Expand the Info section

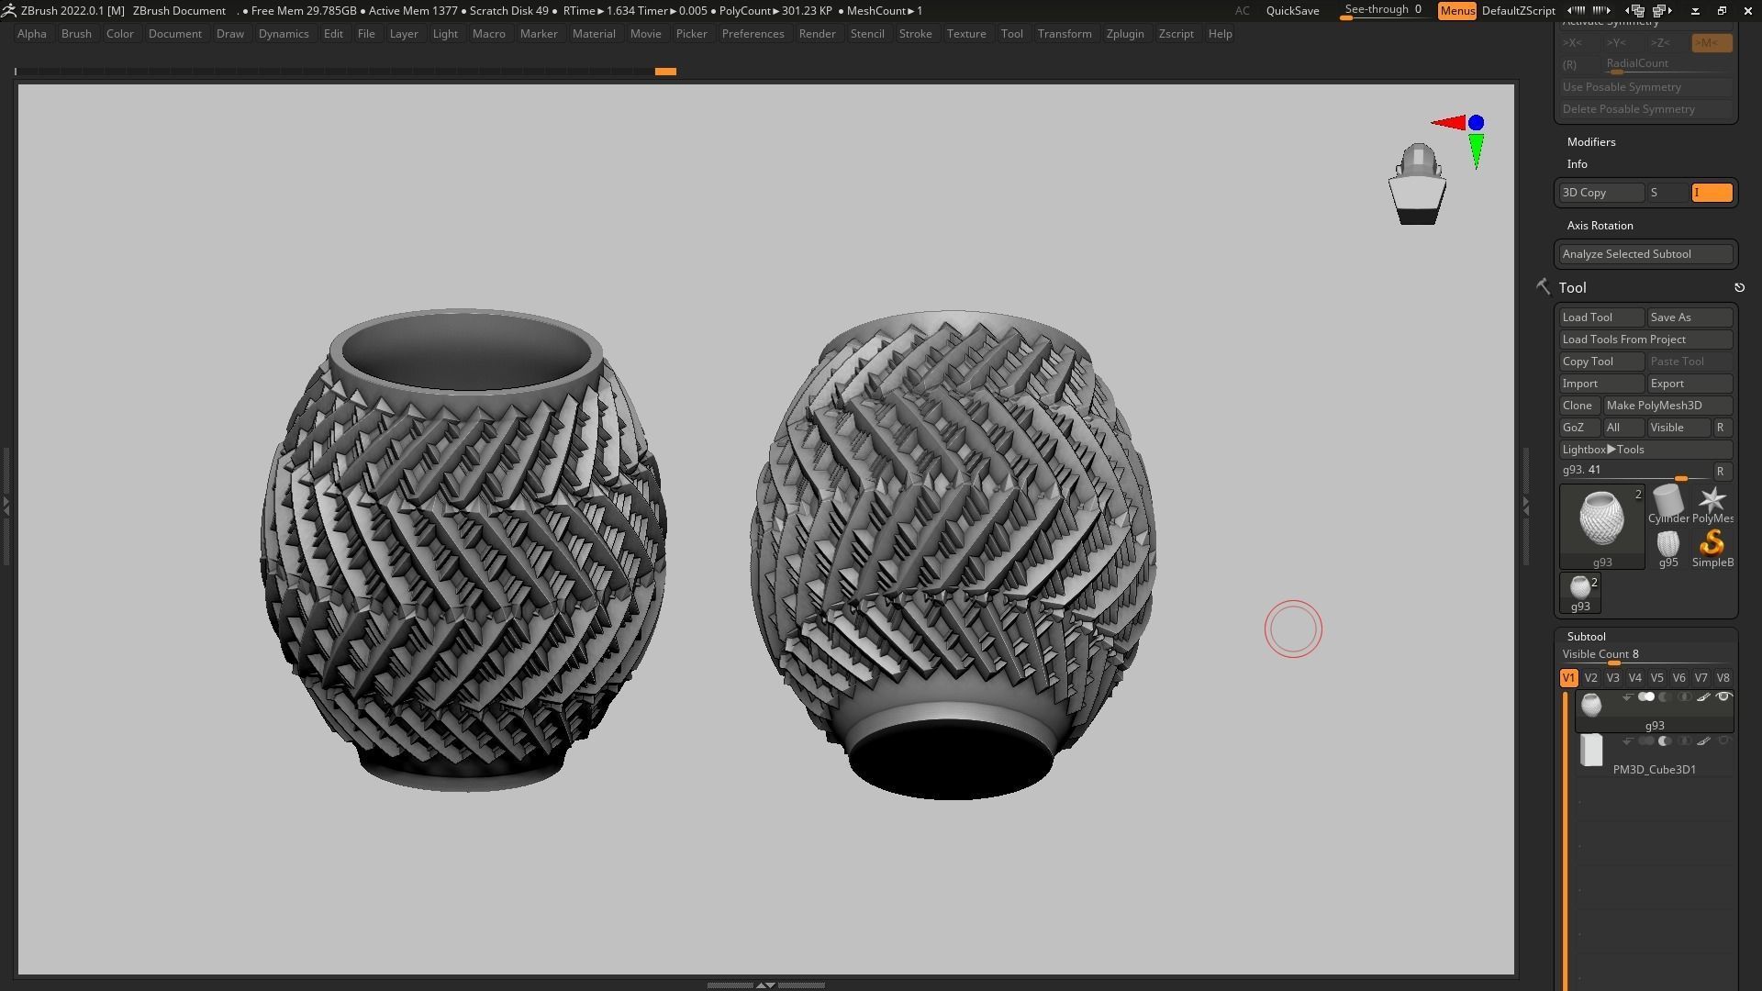click(x=1577, y=164)
